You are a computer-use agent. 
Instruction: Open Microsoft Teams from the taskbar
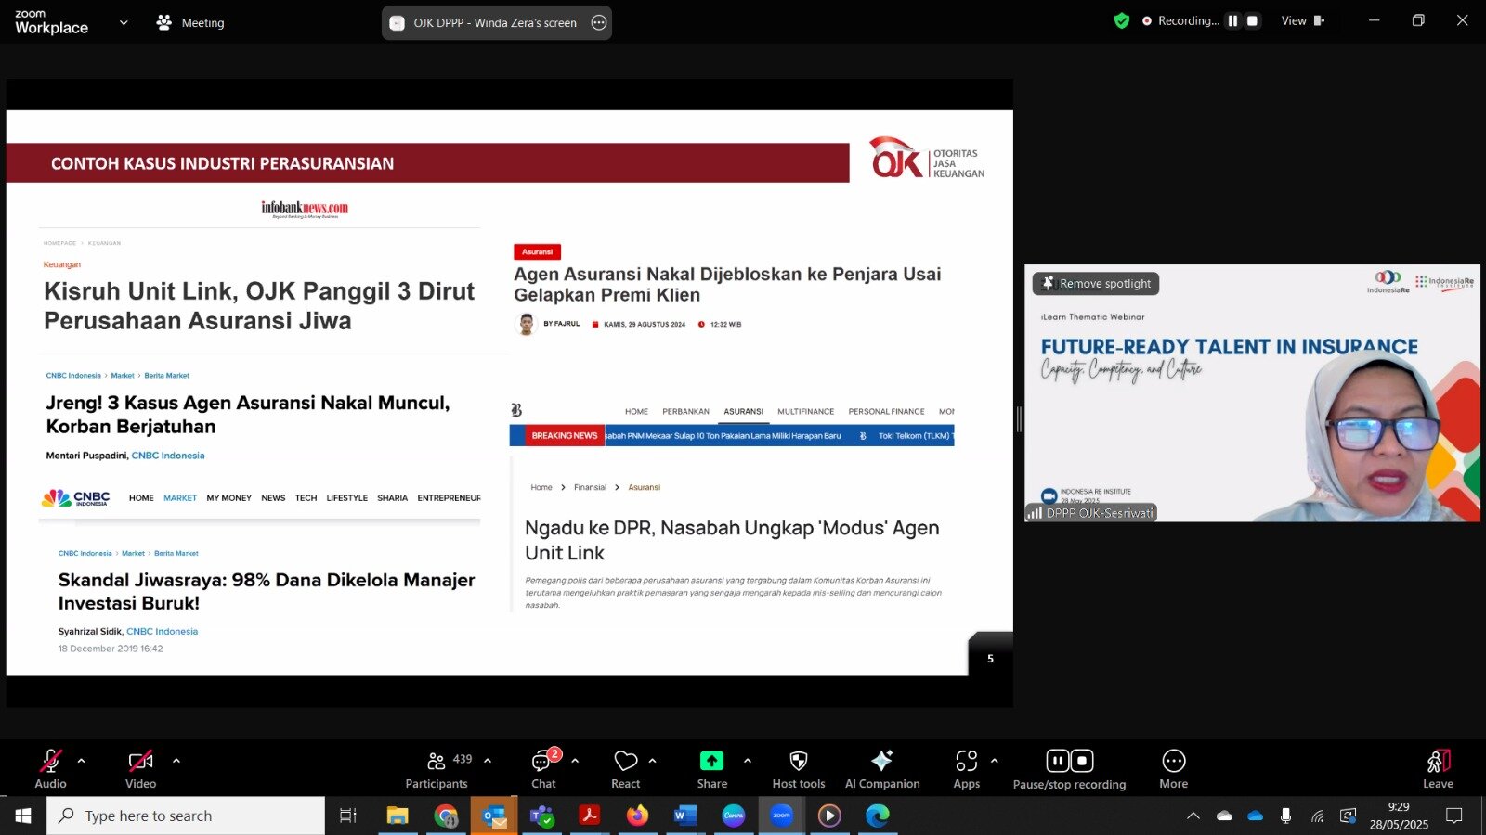[x=541, y=816]
